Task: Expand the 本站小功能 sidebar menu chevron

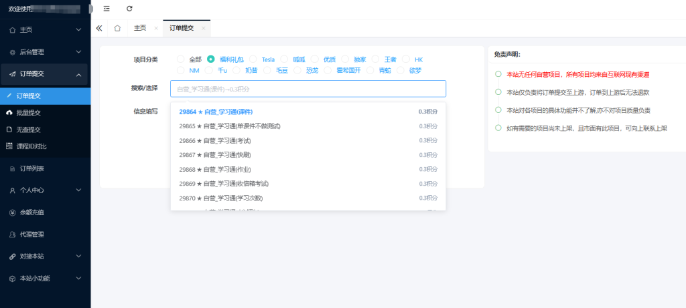Action: point(79,278)
